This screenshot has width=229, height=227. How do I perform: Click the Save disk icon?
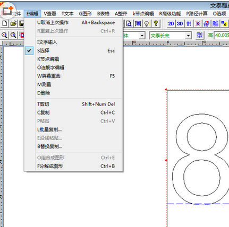click(x=21, y=23)
